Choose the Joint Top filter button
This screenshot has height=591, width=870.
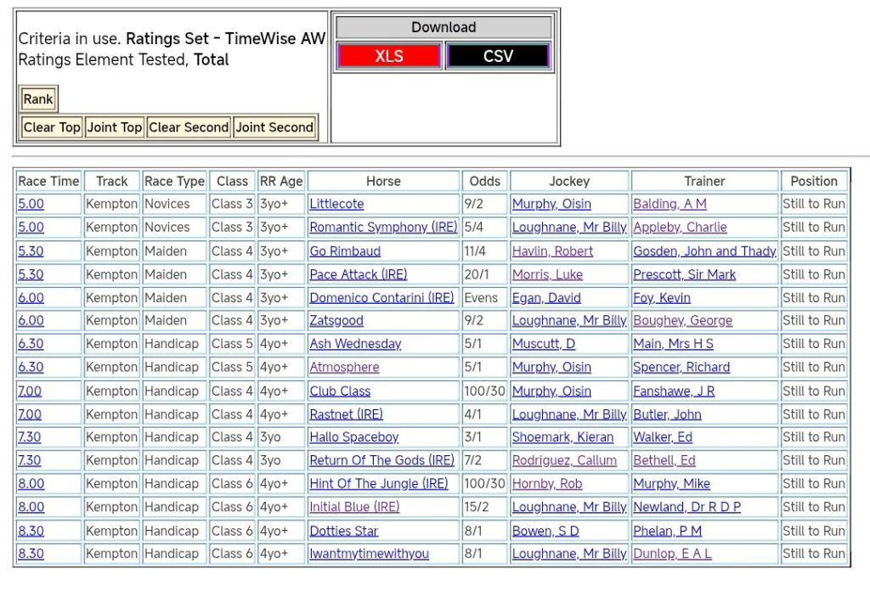tap(115, 127)
